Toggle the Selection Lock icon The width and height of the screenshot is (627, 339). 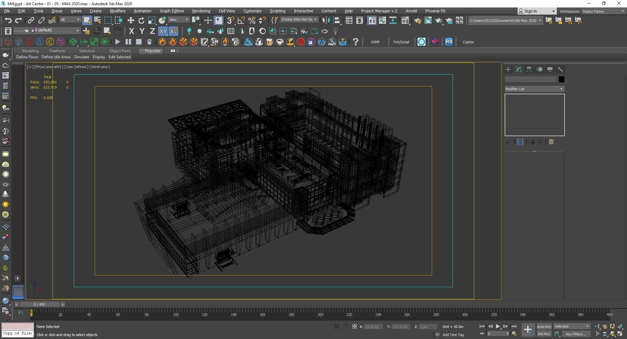[x=346, y=326]
